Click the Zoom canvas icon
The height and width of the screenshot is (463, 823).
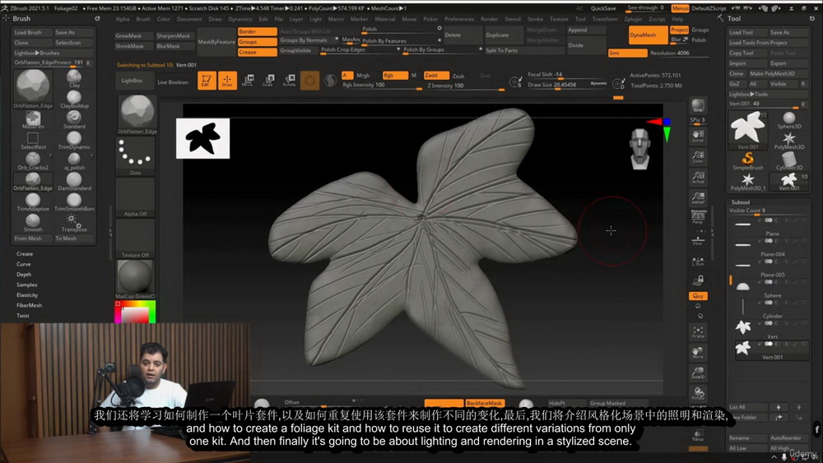pos(698,156)
